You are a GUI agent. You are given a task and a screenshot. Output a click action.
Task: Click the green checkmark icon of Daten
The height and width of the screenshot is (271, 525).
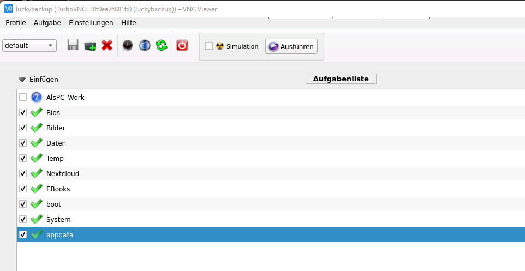tap(36, 143)
